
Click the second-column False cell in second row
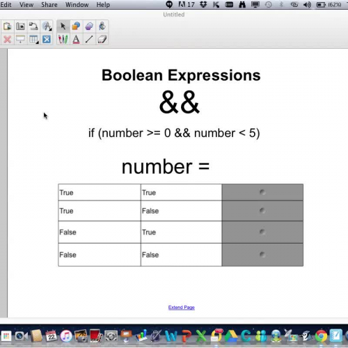coord(181,211)
